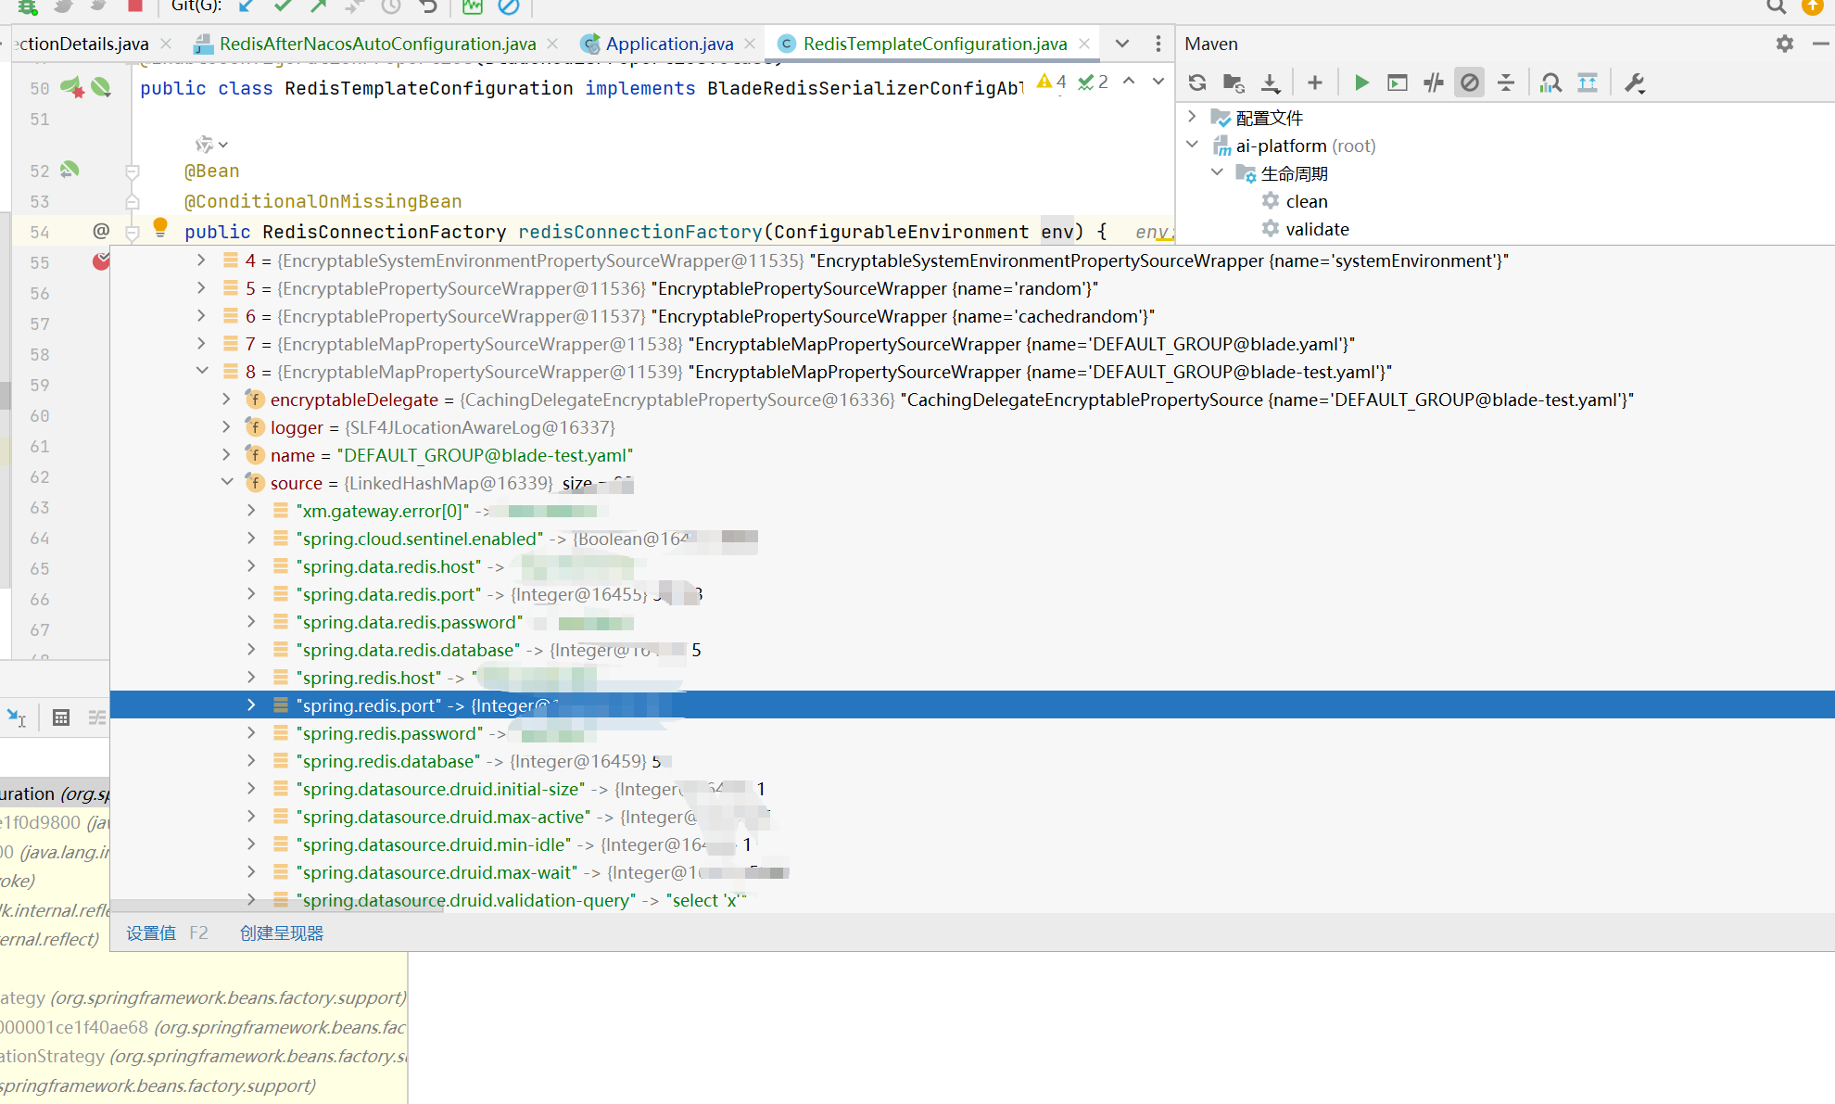This screenshot has width=1835, height=1104.
Task: Click Execute Maven Goal icon
Action: point(1397,82)
